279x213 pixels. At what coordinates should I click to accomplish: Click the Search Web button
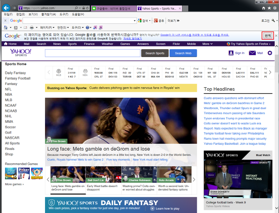pos(183,53)
